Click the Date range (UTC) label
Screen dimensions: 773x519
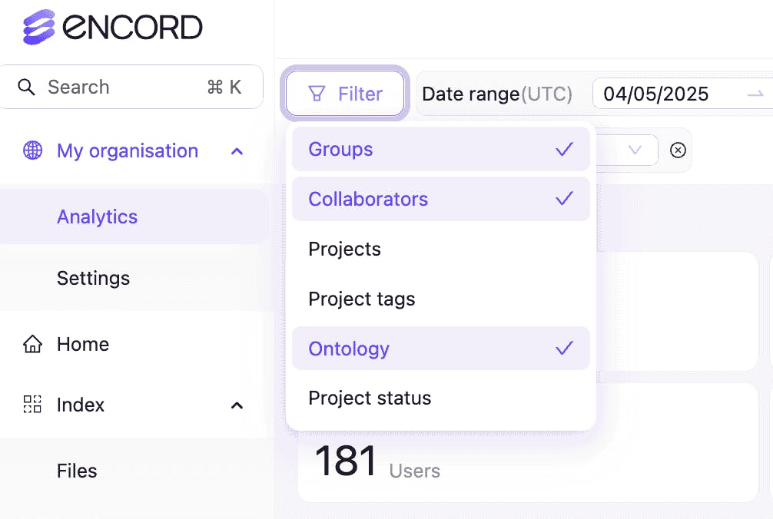tap(497, 94)
